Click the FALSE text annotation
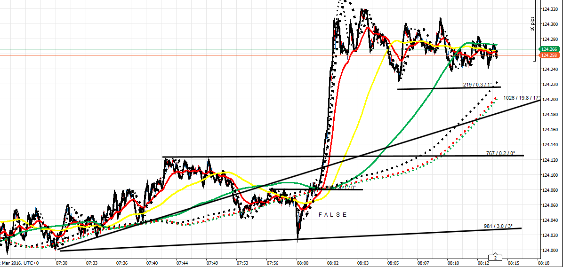563x267 pixels. (333, 215)
